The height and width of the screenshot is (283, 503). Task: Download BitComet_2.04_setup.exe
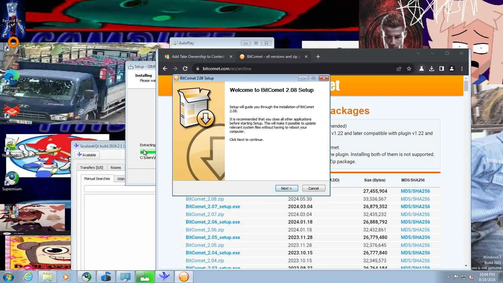tap(213, 253)
